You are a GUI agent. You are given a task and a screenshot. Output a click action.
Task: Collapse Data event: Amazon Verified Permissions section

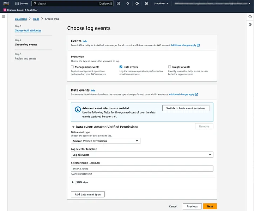(x=73, y=127)
